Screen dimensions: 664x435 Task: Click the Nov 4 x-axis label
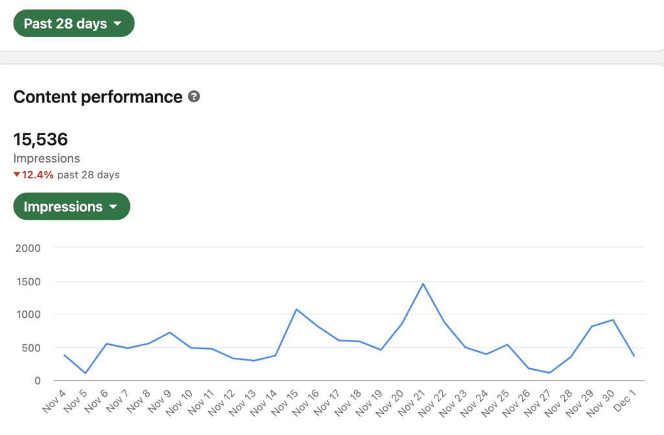tap(54, 401)
